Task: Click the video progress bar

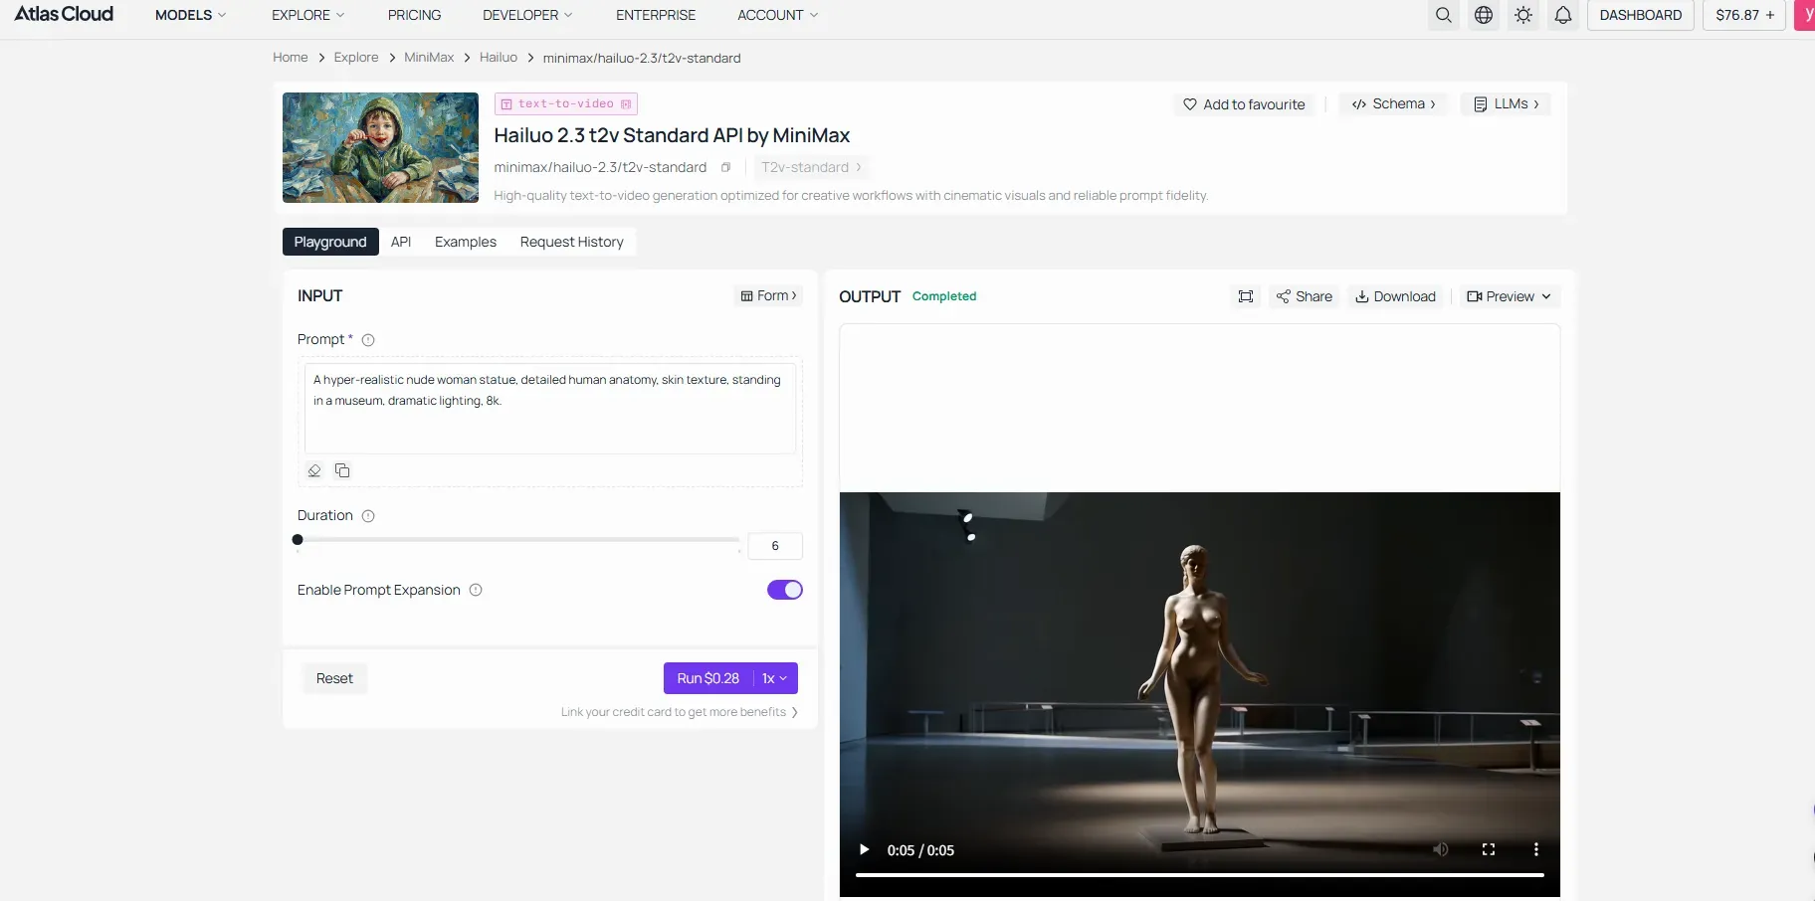Action: (x=1199, y=875)
